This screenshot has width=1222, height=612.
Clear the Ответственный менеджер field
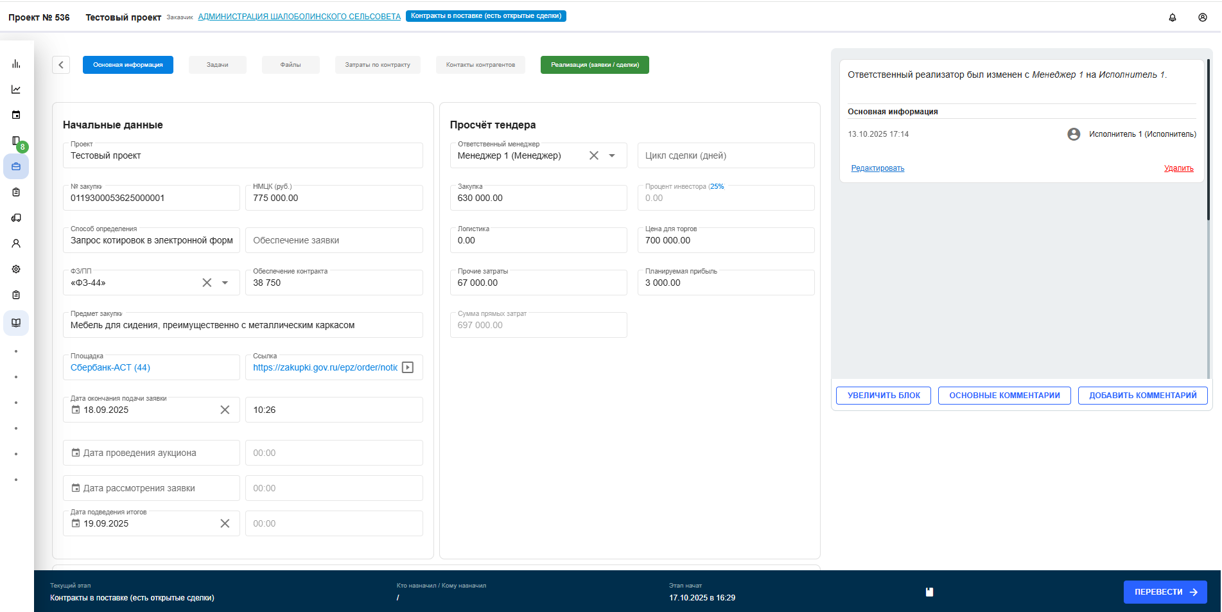coord(594,155)
